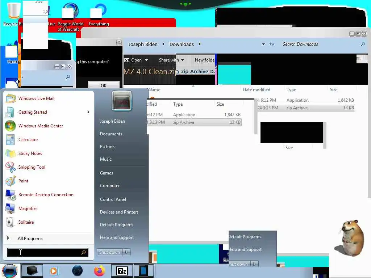Viewport: 371px width, 278px height.
Task: Open Music from Start menu
Action: pos(106,159)
